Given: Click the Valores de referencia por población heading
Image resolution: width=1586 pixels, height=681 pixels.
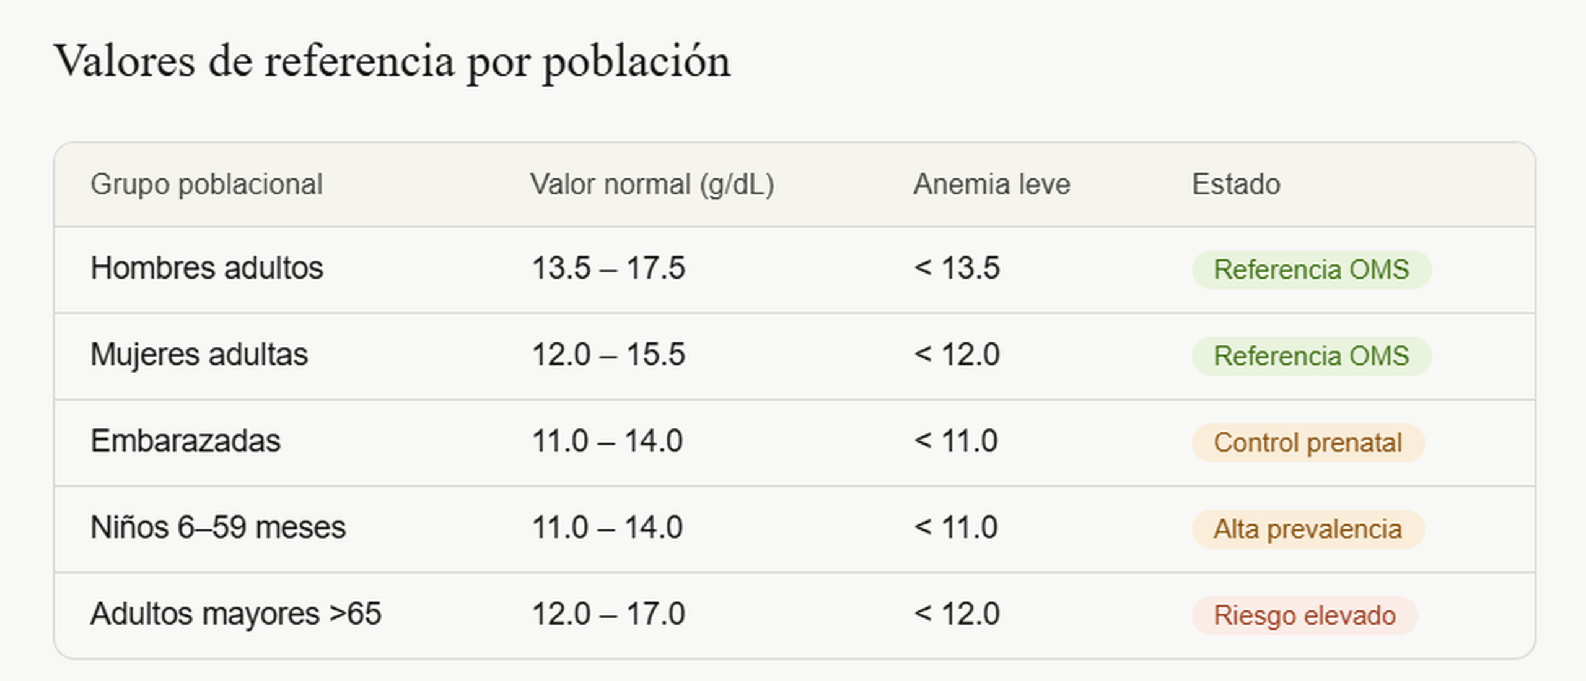Looking at the screenshot, I should coord(392,63).
